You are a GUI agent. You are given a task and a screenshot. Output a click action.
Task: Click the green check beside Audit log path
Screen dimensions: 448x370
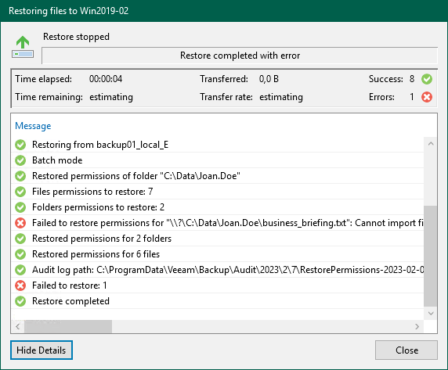click(20, 270)
